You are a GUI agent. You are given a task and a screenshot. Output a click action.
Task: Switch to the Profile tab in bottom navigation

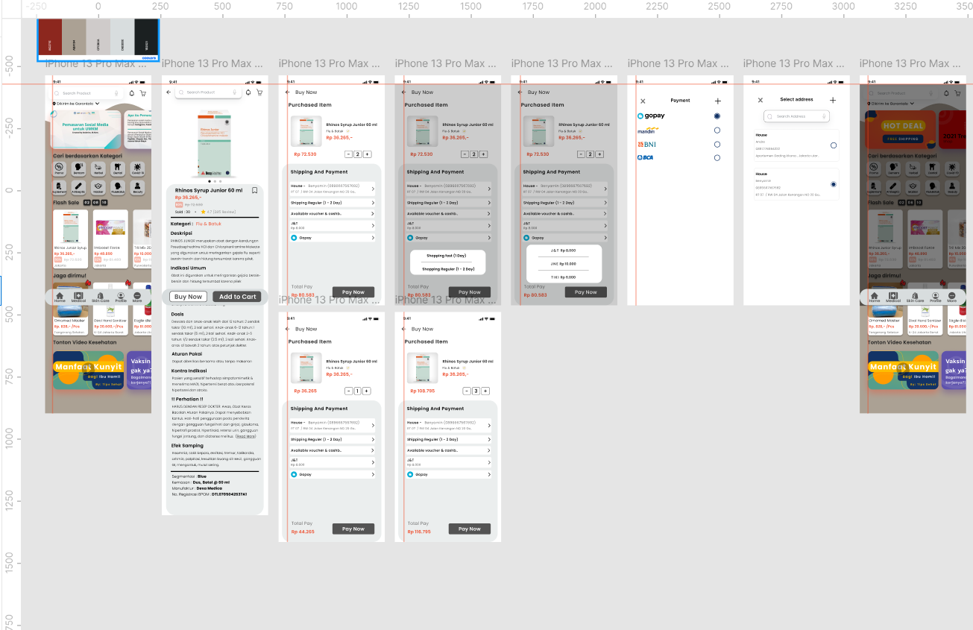click(x=121, y=295)
